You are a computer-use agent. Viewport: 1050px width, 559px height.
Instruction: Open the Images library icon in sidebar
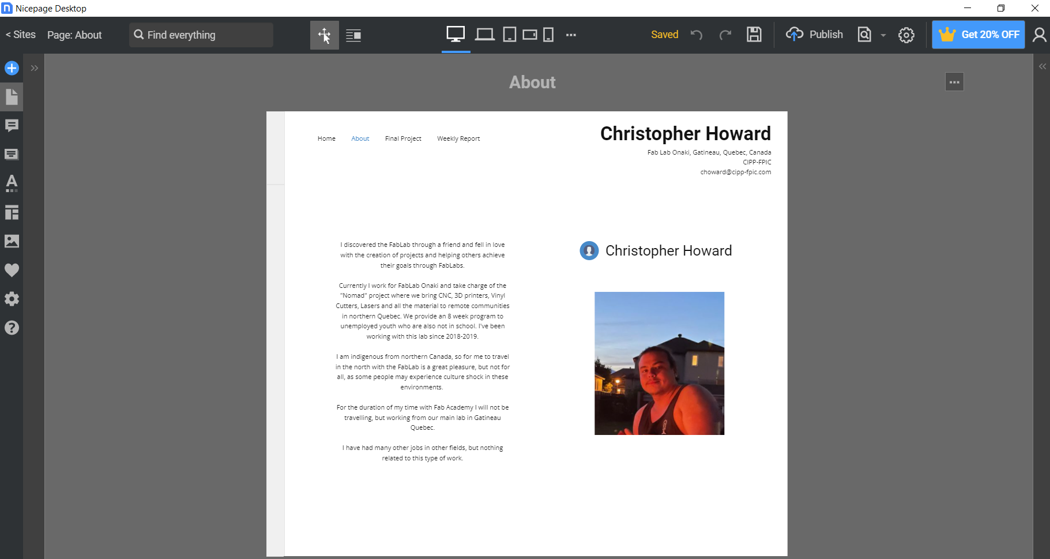pyautogui.click(x=12, y=241)
